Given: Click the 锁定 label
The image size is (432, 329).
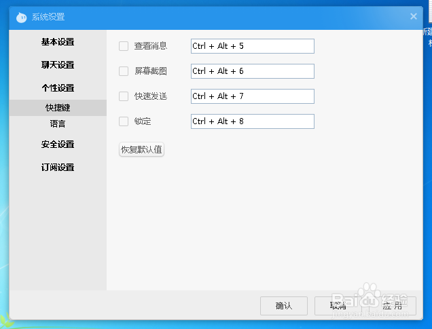Looking at the screenshot, I should coord(143,121).
